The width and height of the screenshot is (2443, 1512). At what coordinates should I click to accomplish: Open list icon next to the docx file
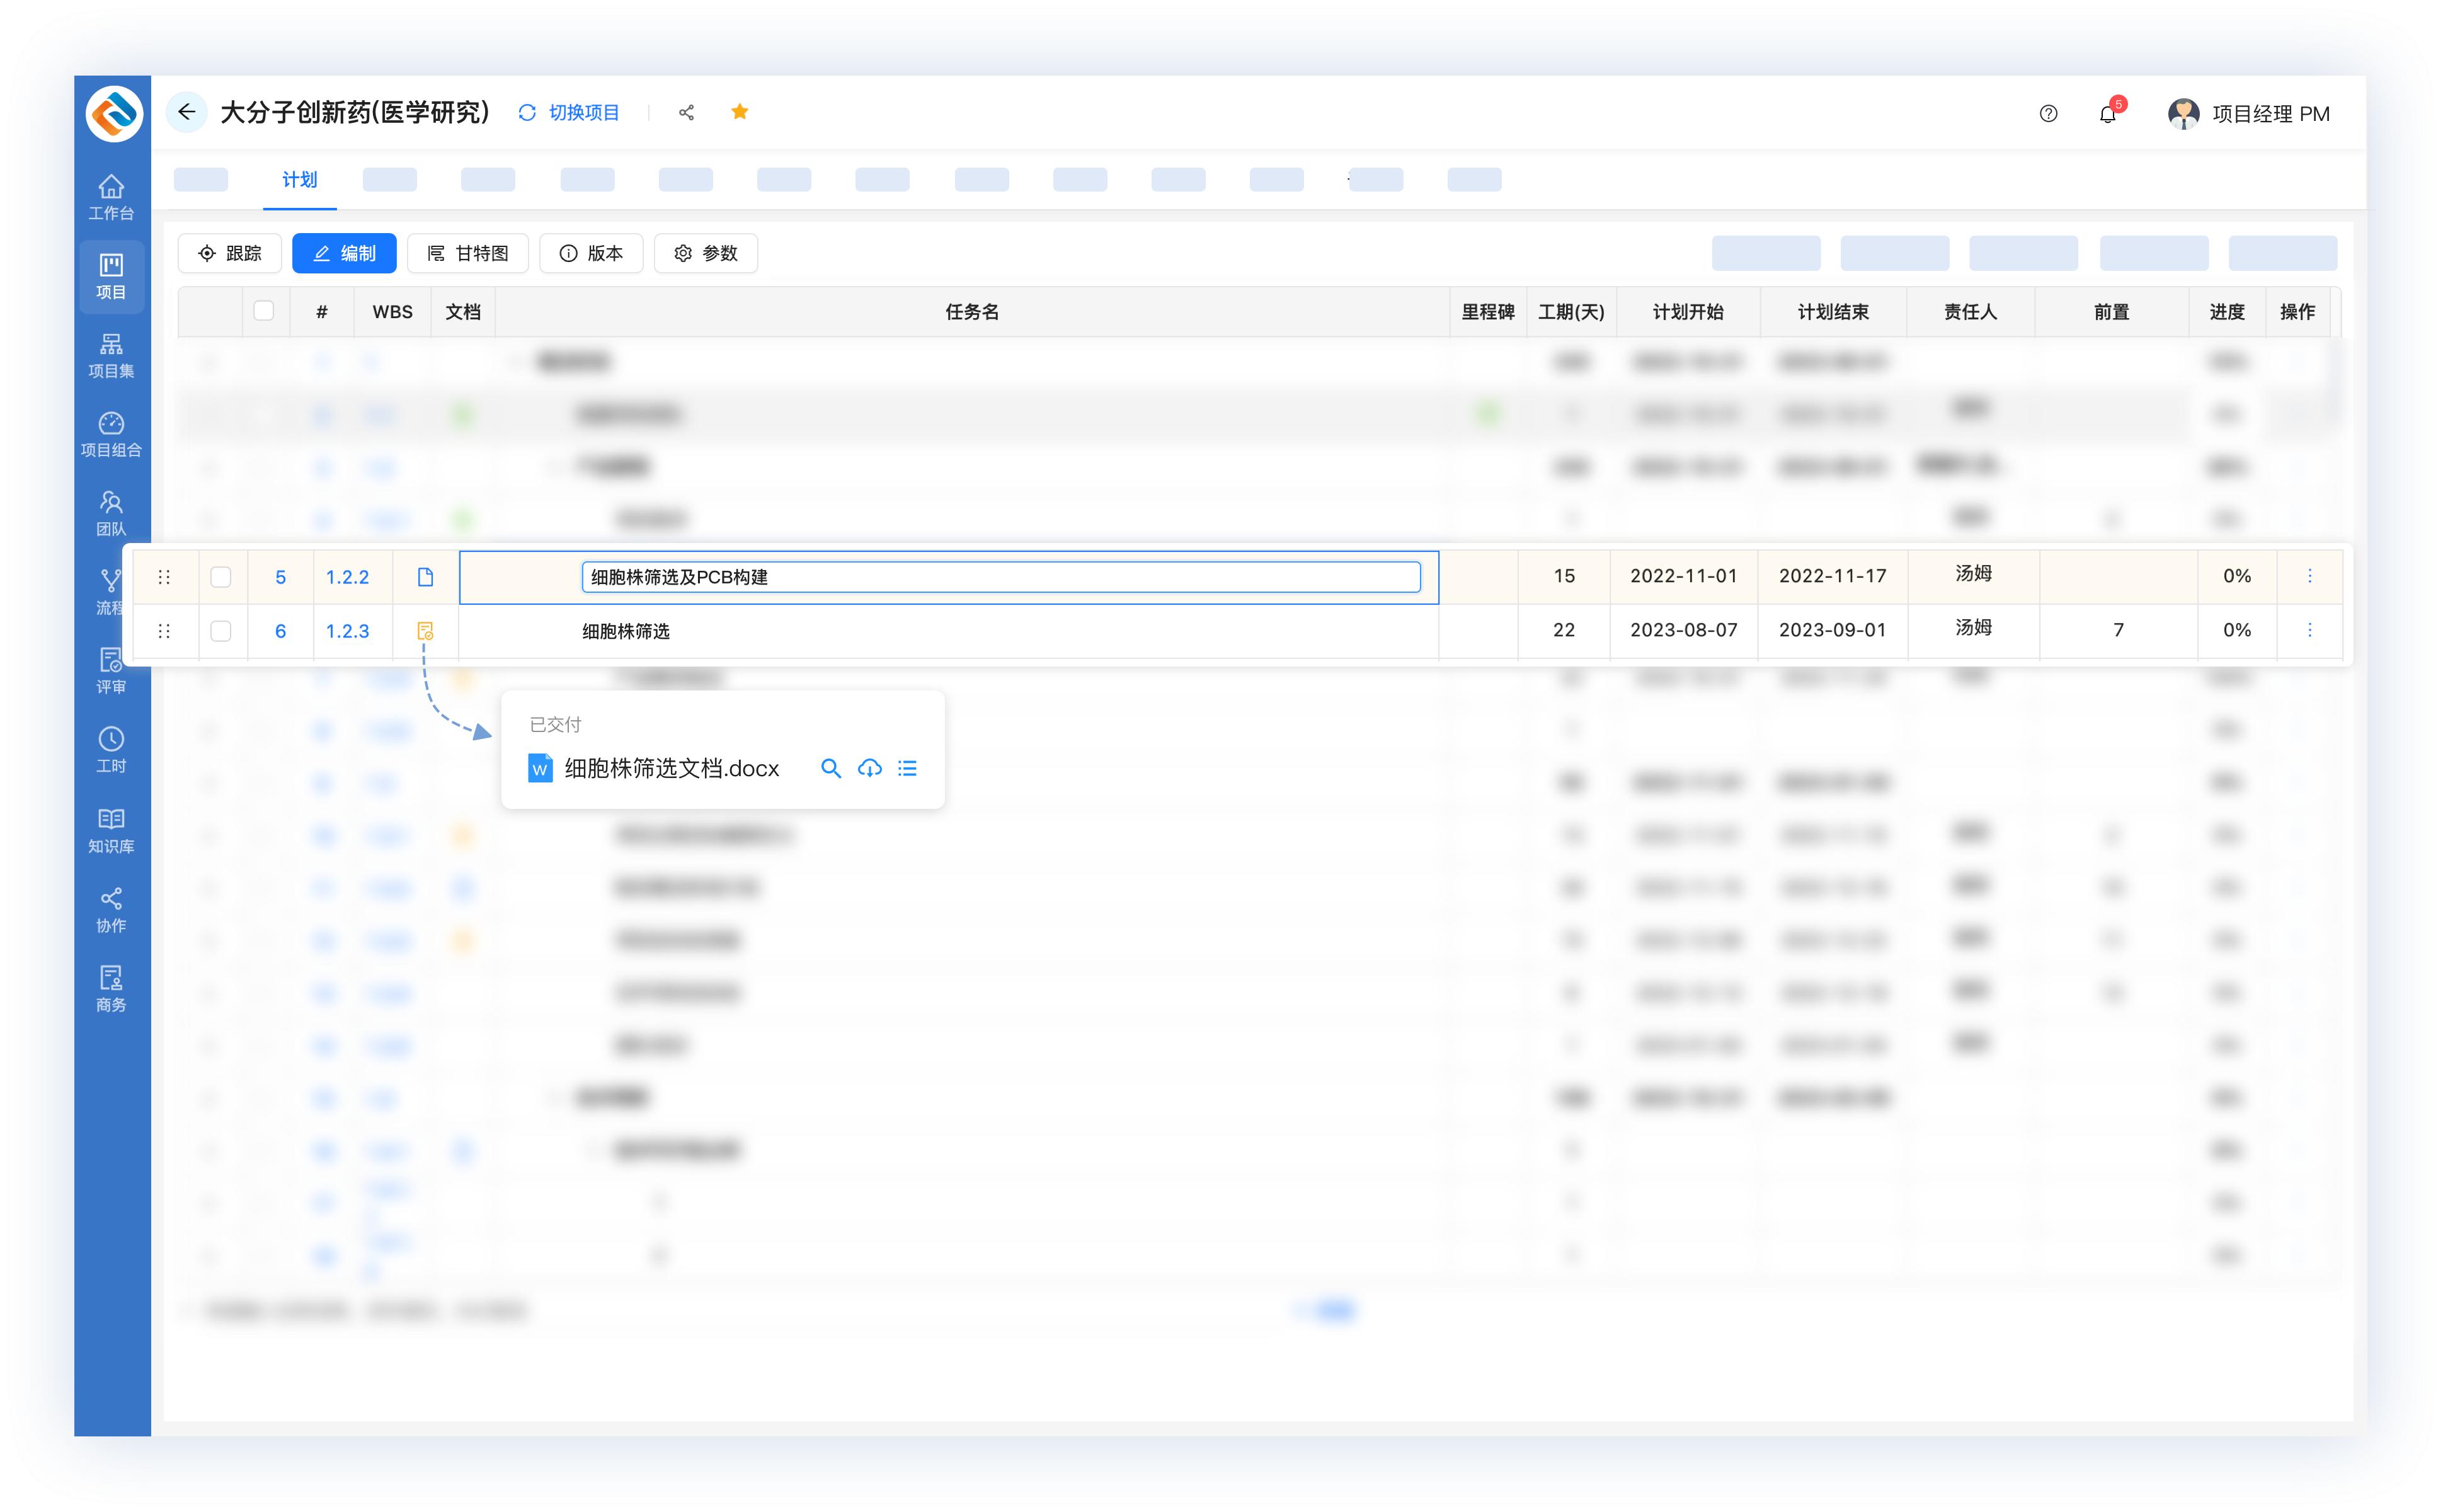(x=907, y=768)
